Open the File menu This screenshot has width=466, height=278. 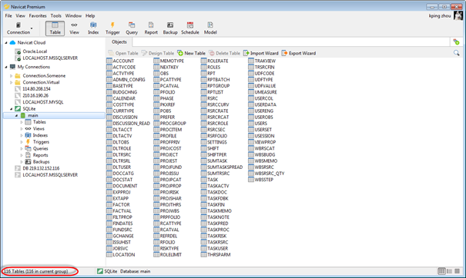coord(8,15)
